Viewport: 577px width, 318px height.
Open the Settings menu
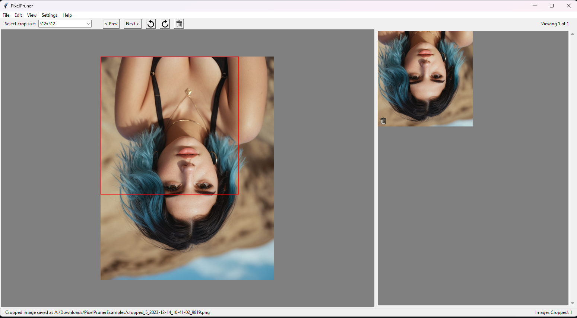tap(50, 15)
